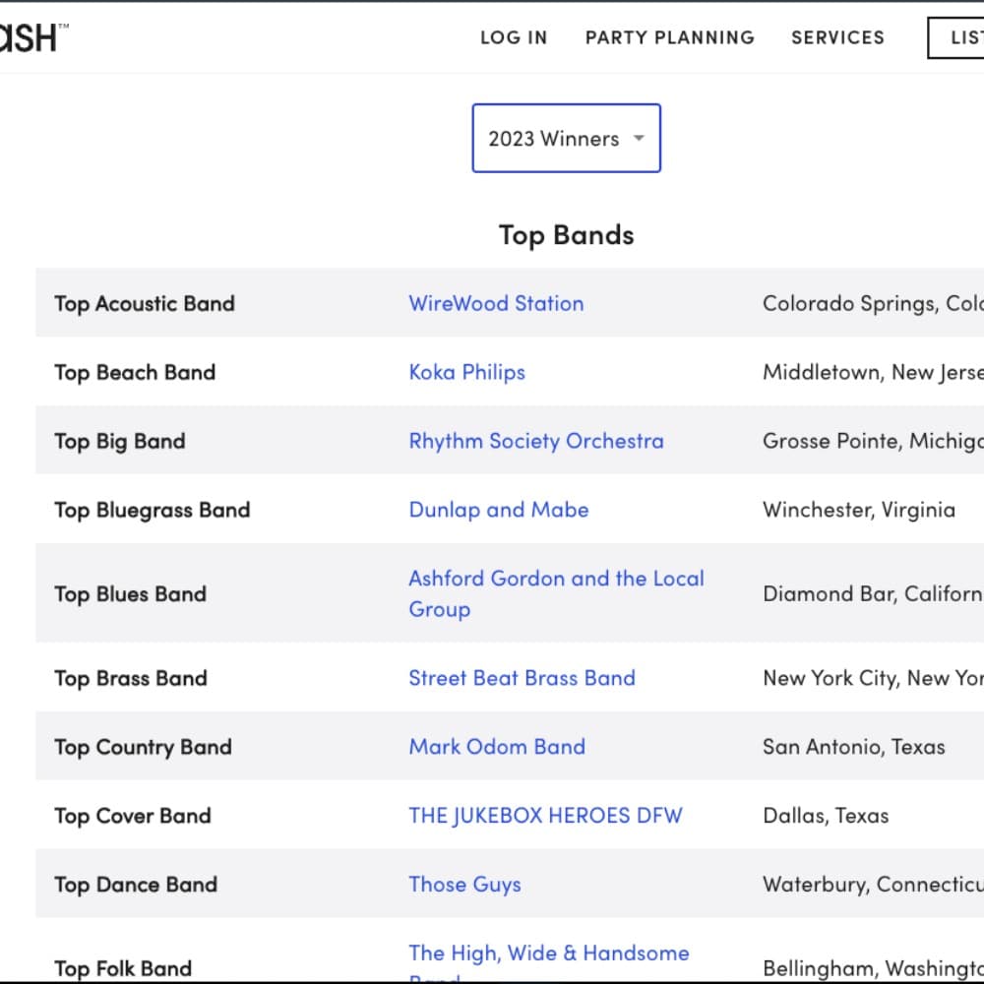Open the SERVICES navigation item

coord(837,37)
